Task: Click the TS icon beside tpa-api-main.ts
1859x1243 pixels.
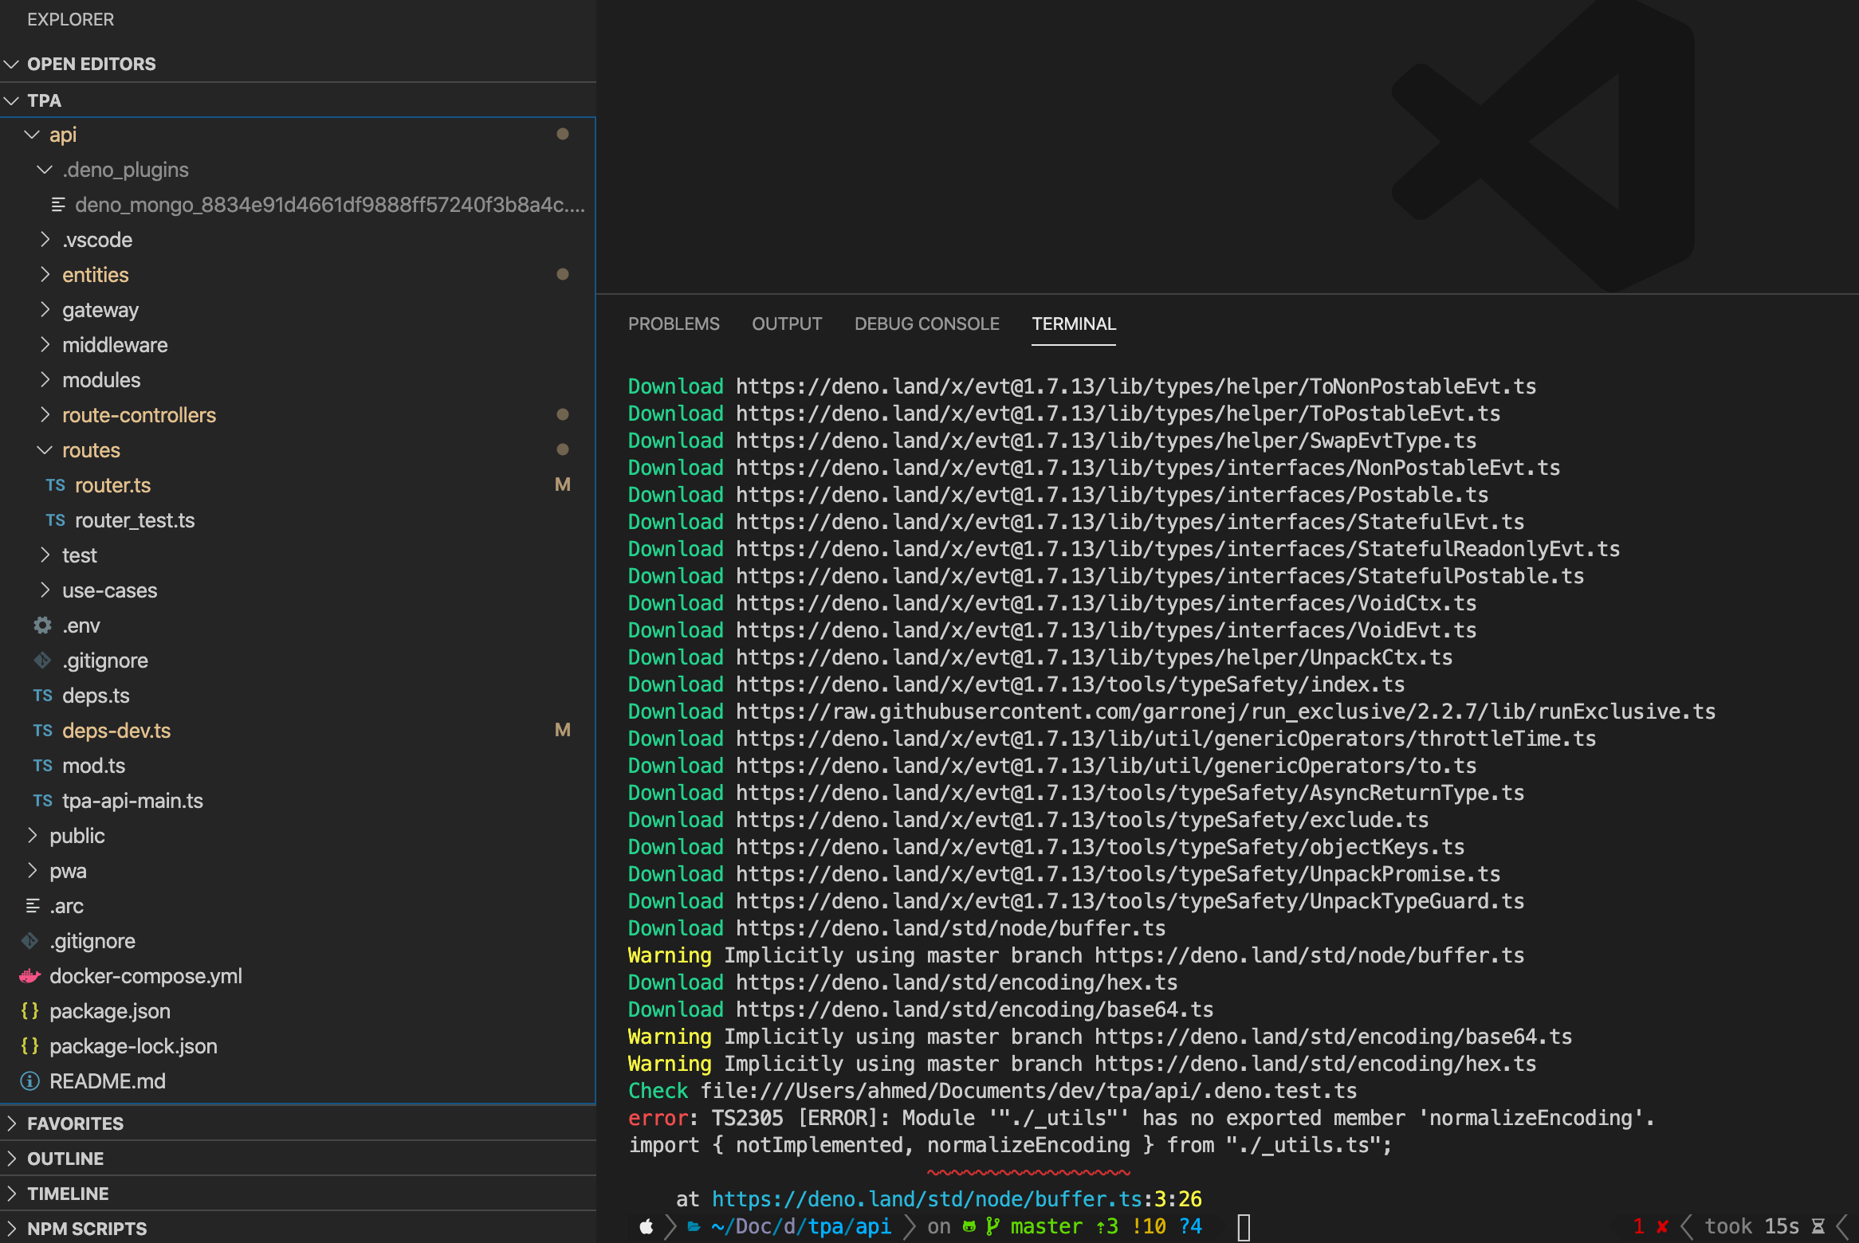Action: tap(42, 801)
